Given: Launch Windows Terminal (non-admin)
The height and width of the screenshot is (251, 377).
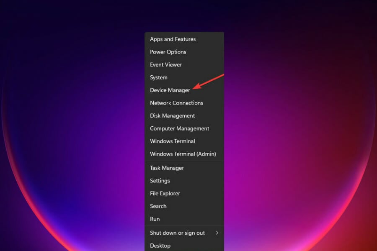Looking at the screenshot, I should (x=184, y=141).
